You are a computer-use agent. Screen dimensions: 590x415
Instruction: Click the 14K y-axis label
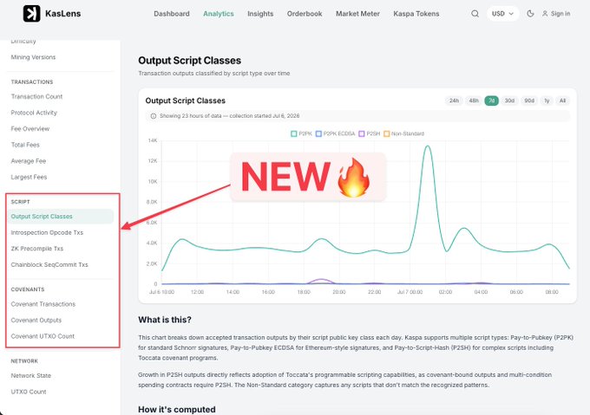coord(153,140)
